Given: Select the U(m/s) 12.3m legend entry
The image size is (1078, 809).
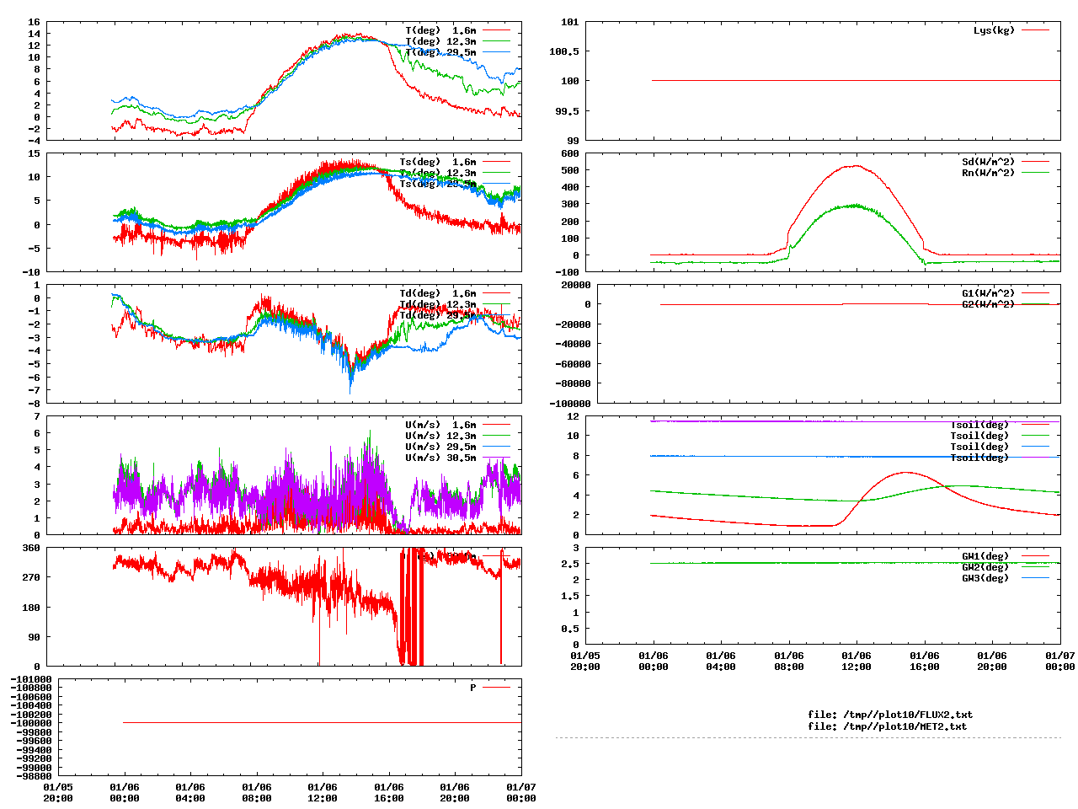Looking at the screenshot, I should click(440, 436).
